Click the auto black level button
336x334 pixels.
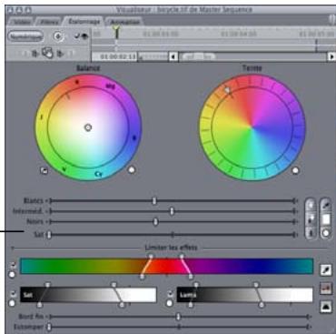tap(311, 233)
